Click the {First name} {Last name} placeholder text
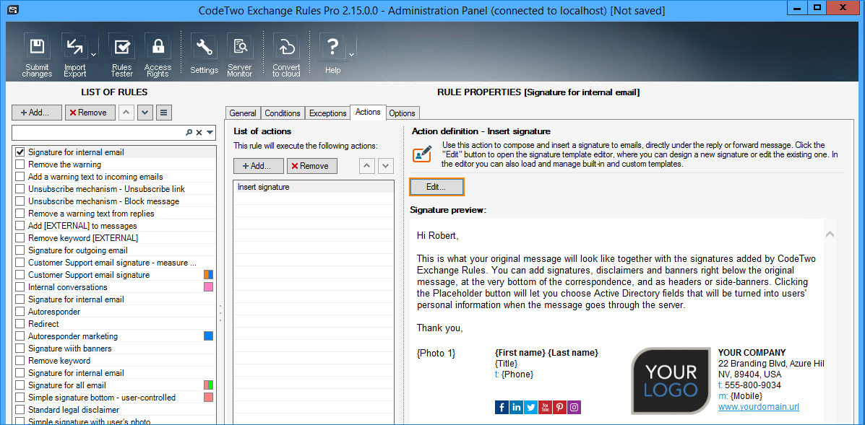Image resolution: width=865 pixels, height=425 pixels. coord(547,353)
